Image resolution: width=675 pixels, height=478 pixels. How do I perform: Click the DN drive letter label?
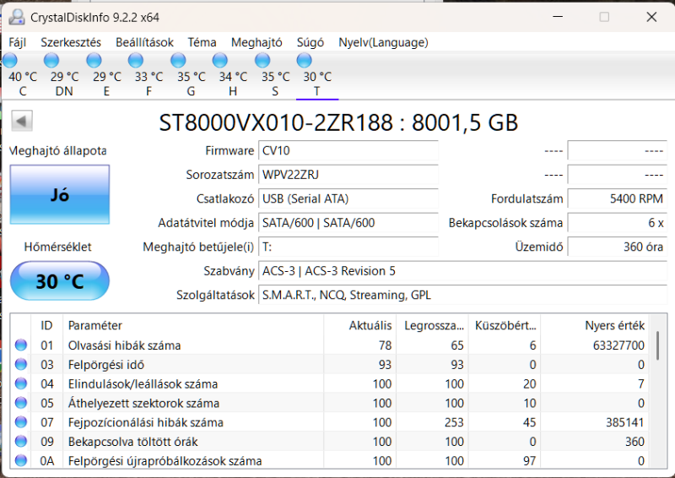coord(64,91)
